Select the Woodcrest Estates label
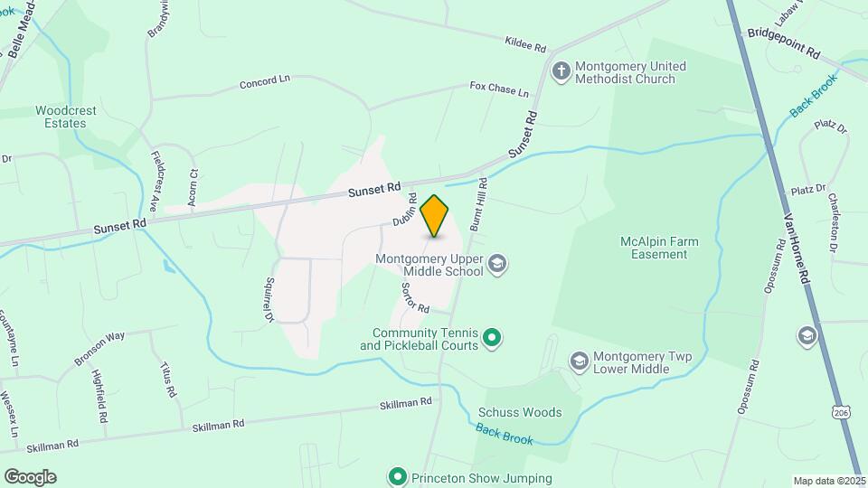 point(65,117)
